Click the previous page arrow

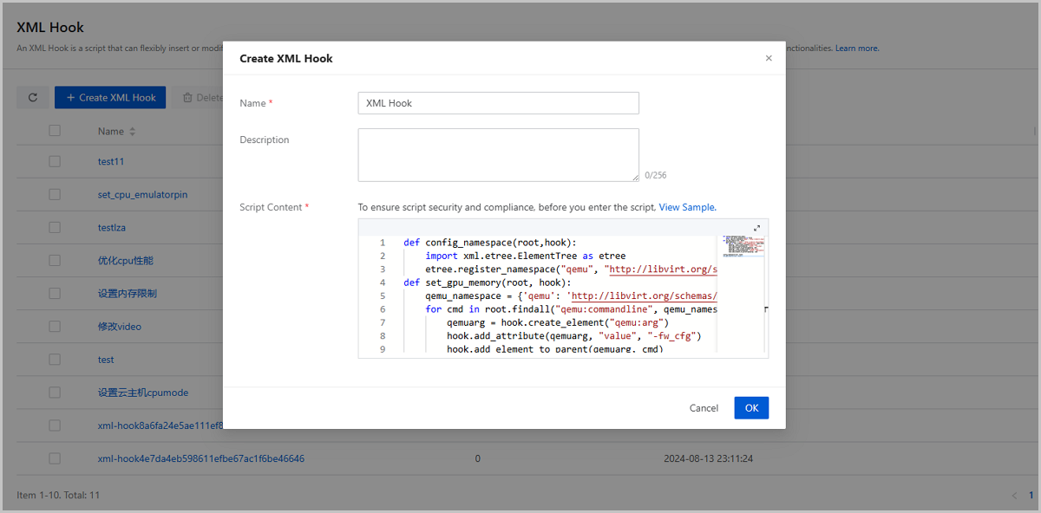[1013, 496]
